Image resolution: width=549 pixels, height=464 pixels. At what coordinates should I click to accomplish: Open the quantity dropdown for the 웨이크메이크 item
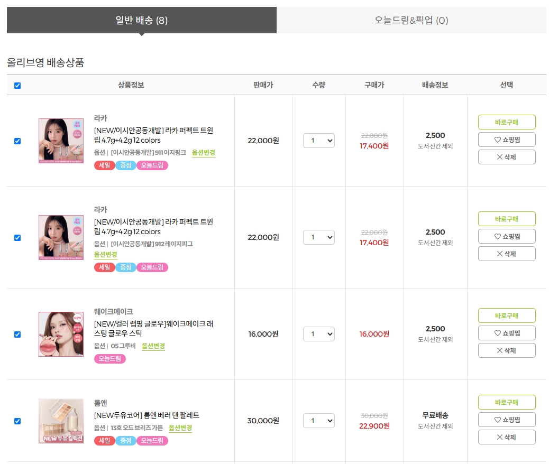pyautogui.click(x=318, y=334)
